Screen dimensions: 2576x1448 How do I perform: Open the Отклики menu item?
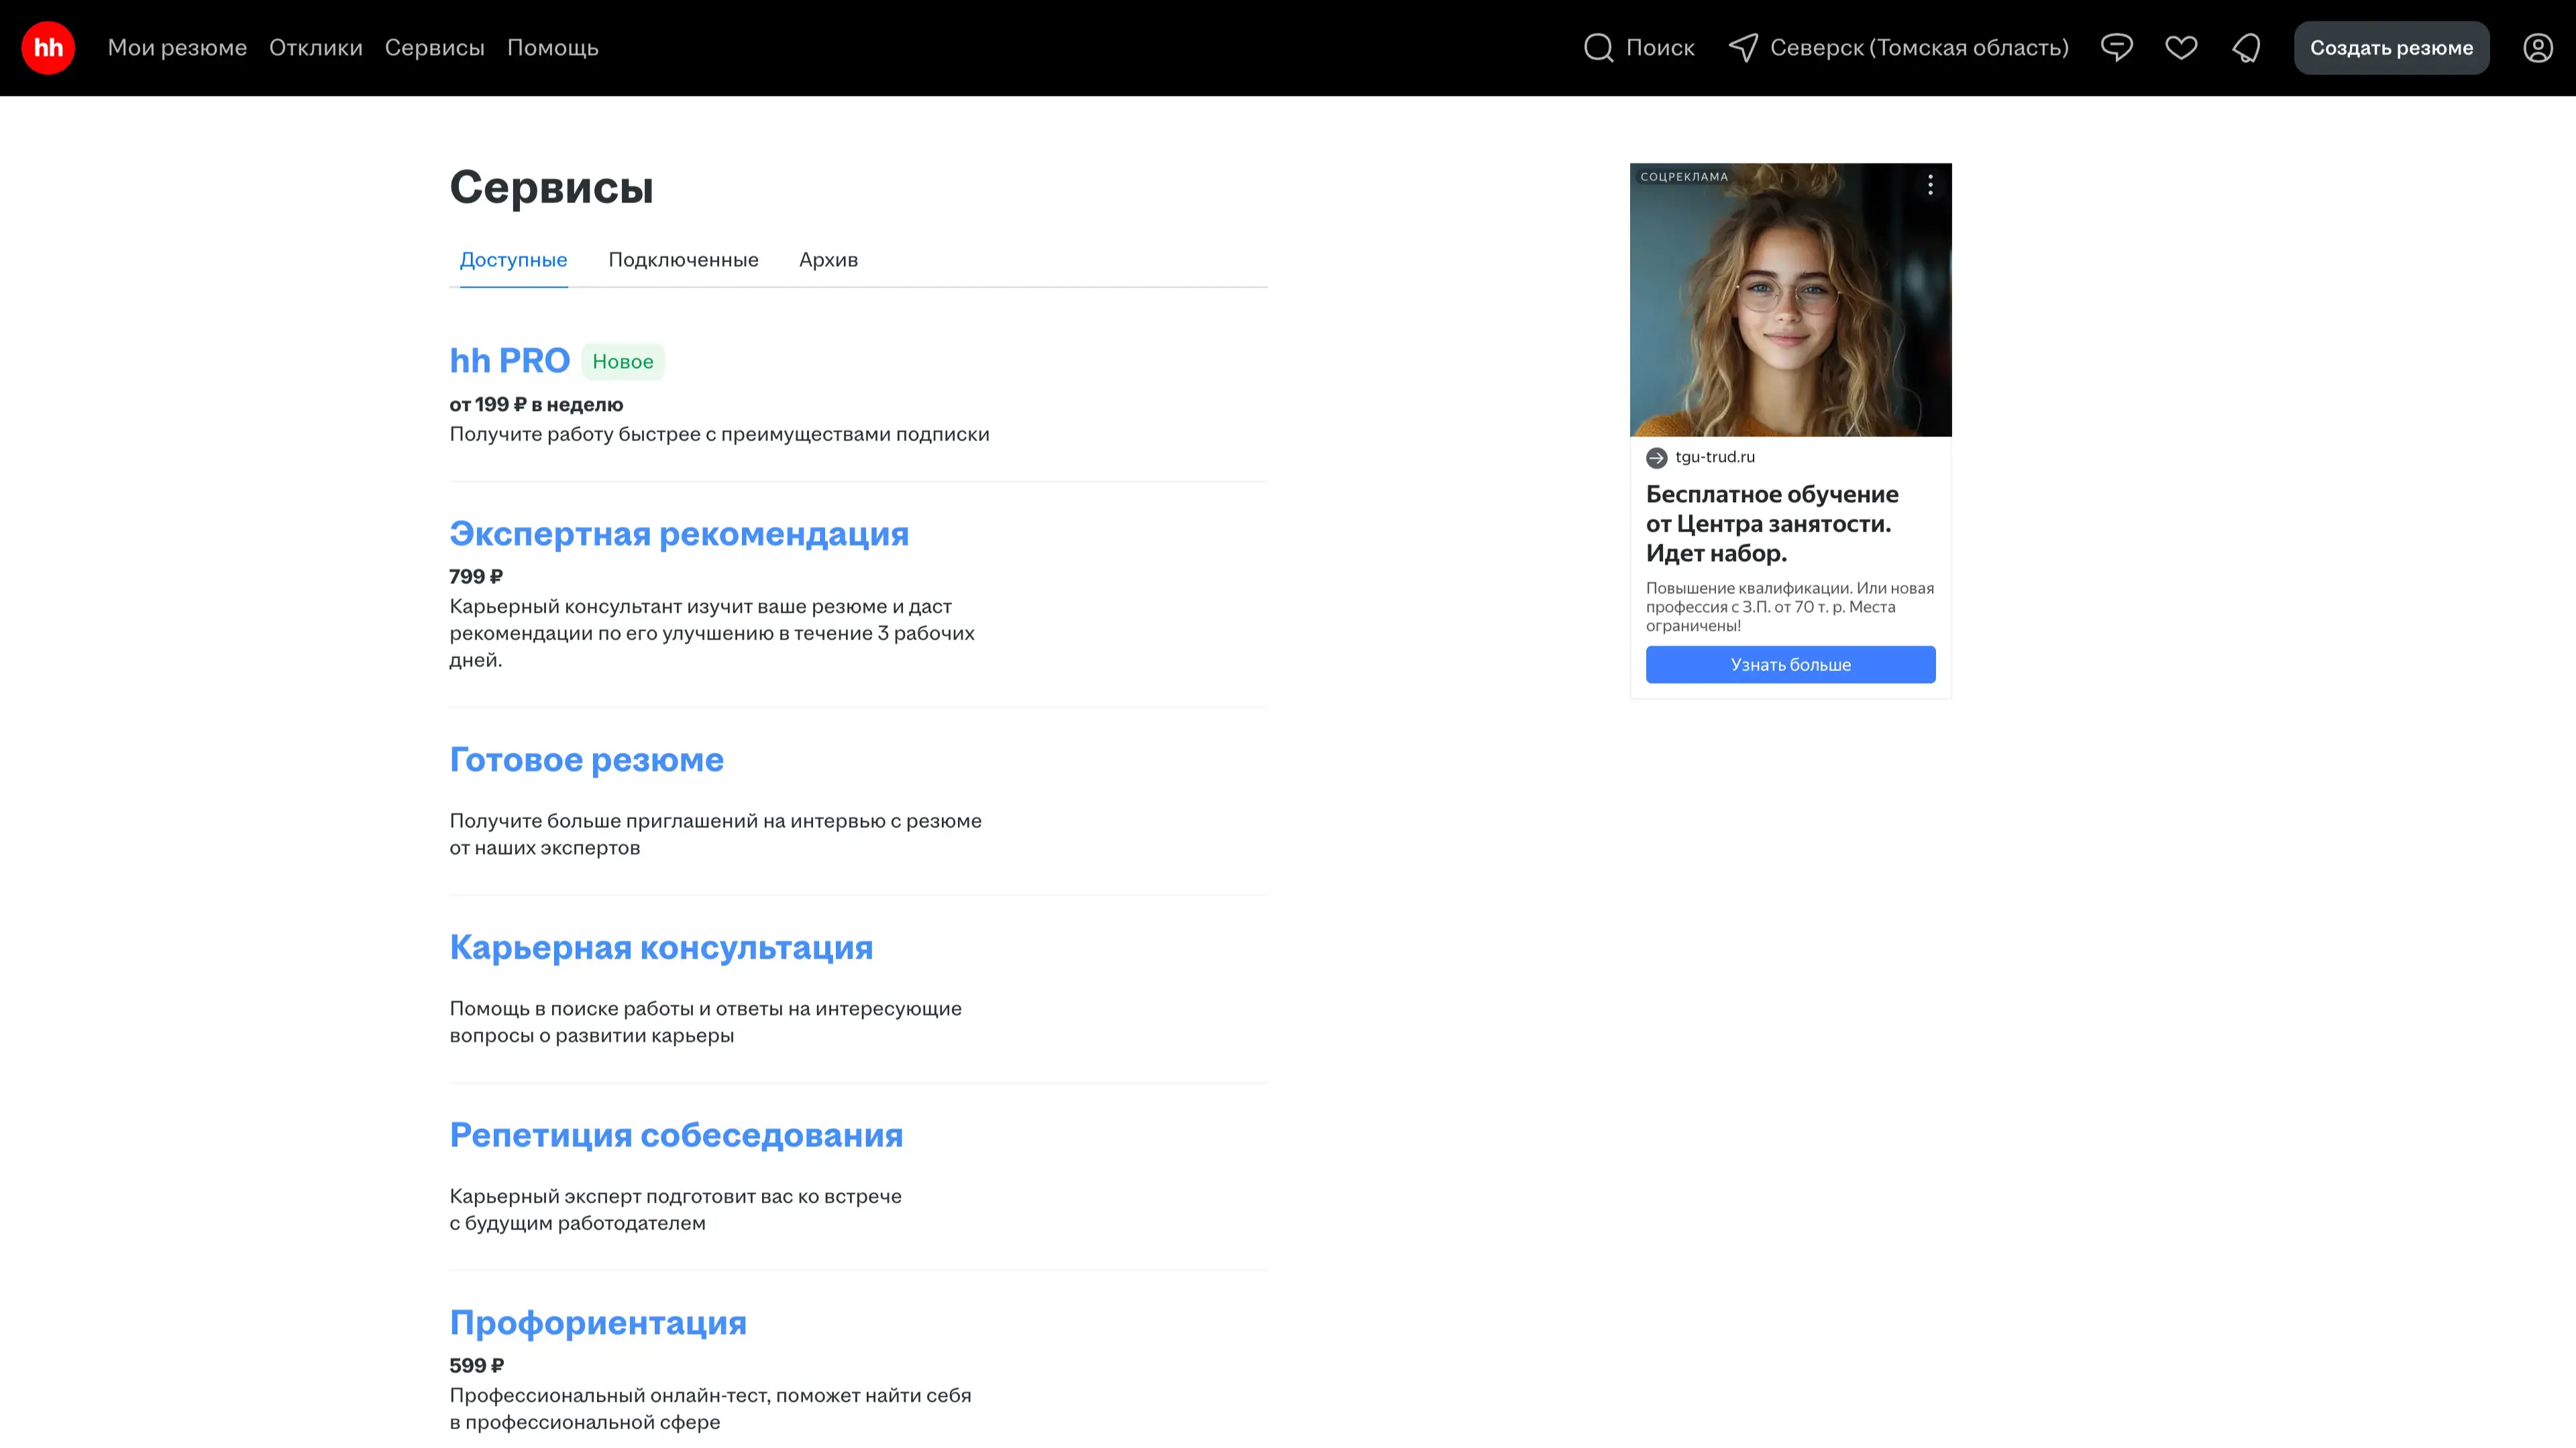(x=315, y=48)
